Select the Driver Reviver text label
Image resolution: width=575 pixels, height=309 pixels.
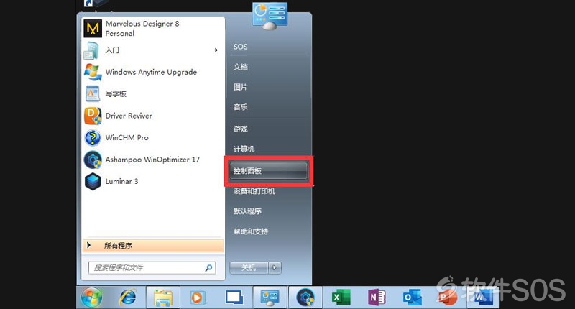tap(129, 116)
